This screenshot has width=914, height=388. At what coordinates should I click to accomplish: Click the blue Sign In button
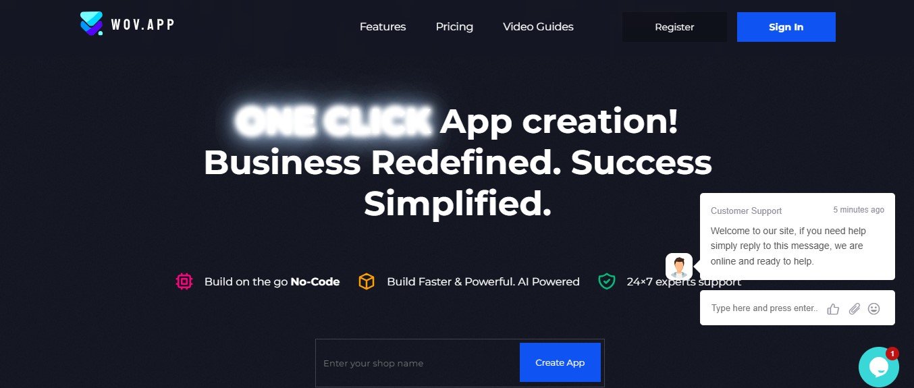pos(786,27)
